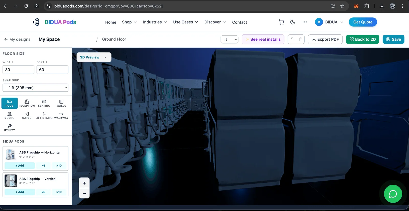Open the green chat bubble widget
This screenshot has width=409, height=211.
pos(393,194)
